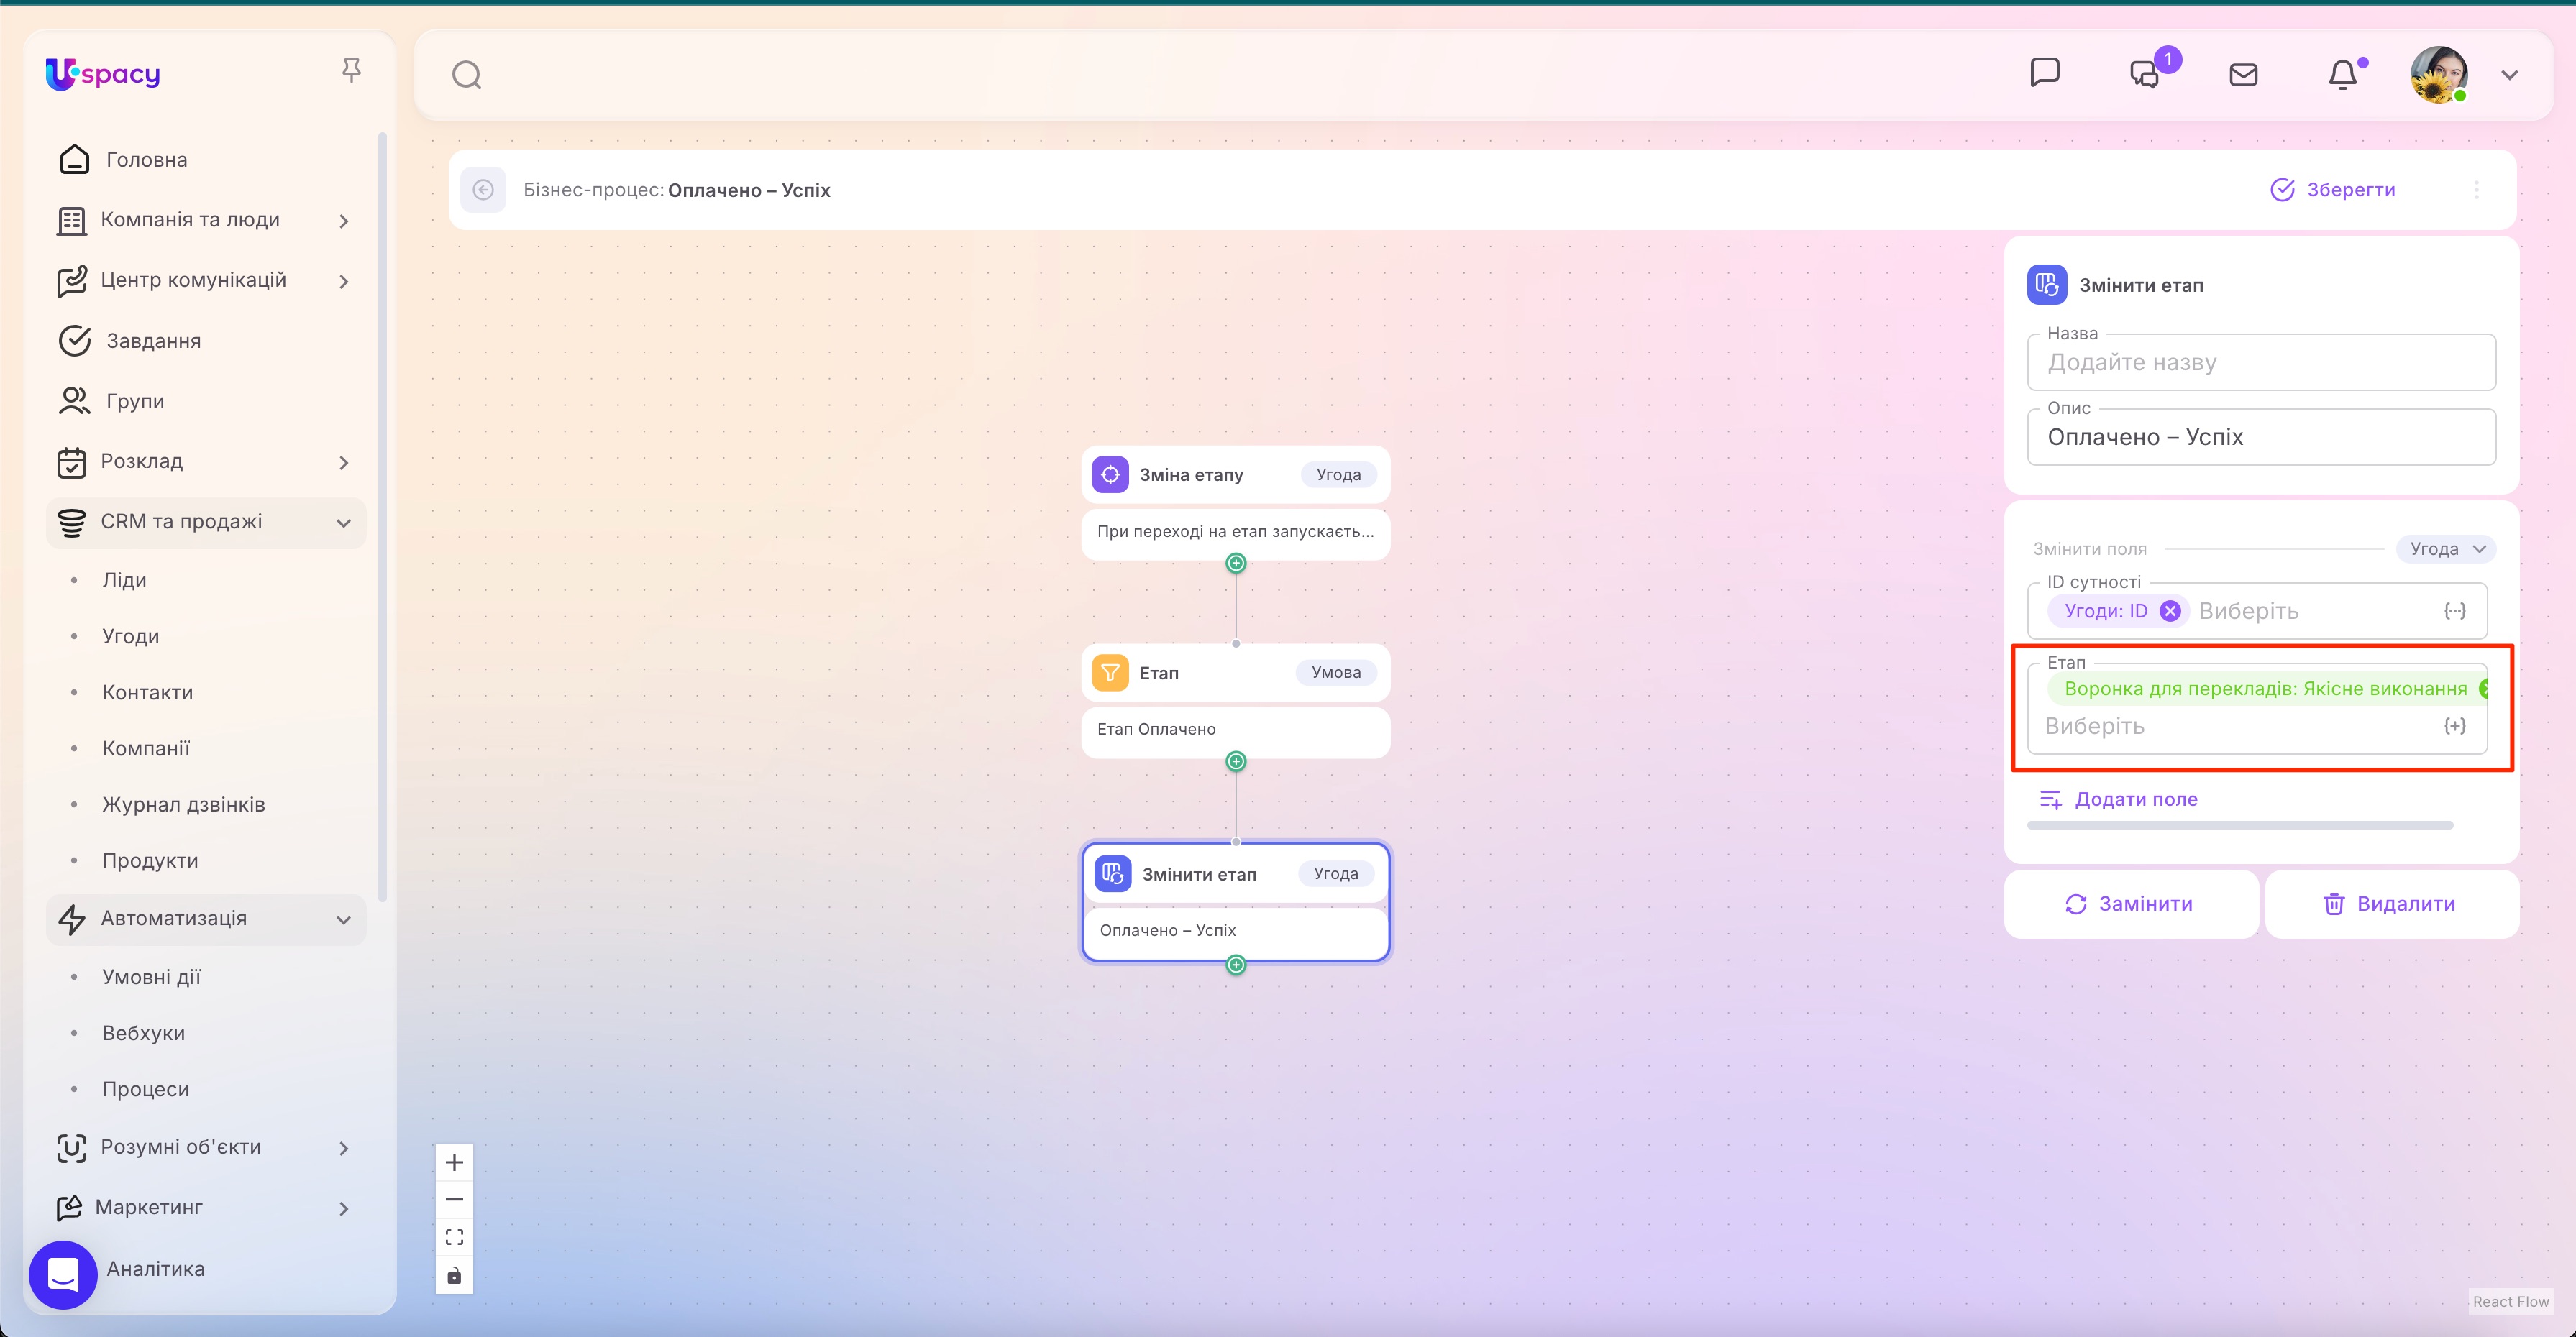Expand the Компанія та люди menu

(343, 221)
